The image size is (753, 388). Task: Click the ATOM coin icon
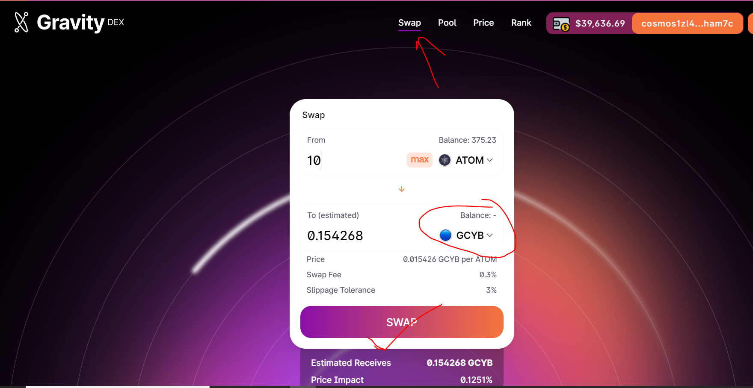[445, 160]
